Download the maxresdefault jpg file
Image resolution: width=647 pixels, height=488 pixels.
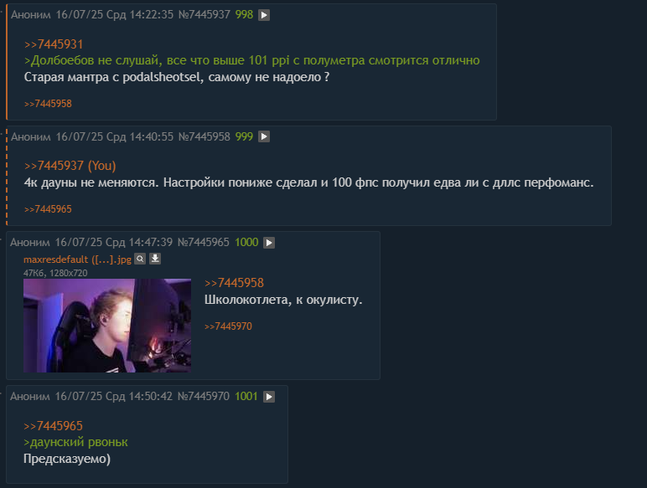pos(155,259)
